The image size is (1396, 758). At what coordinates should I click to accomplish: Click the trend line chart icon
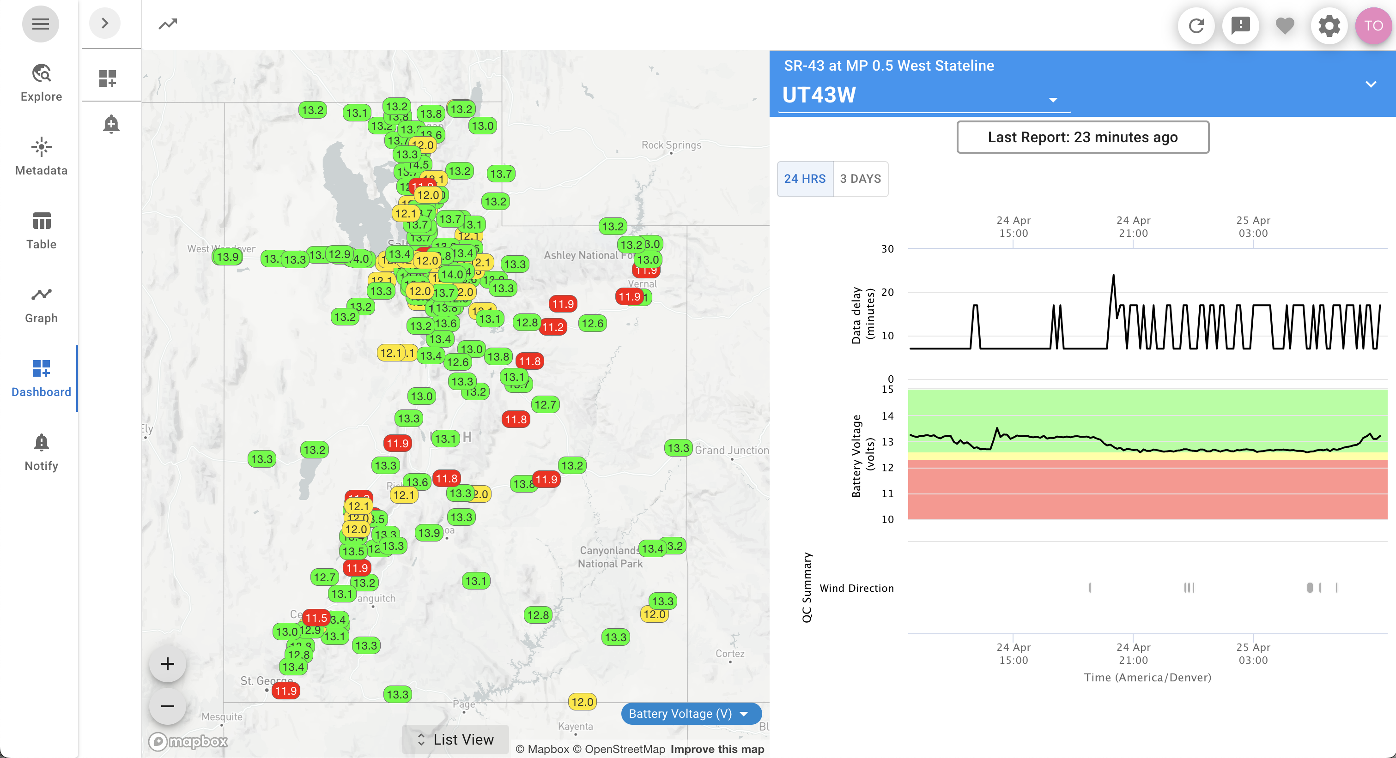click(x=167, y=24)
